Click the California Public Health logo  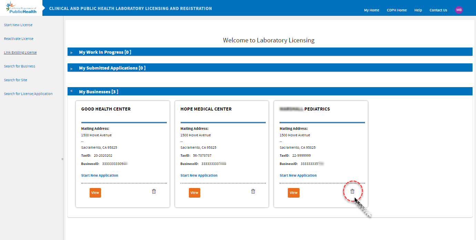point(21,8)
